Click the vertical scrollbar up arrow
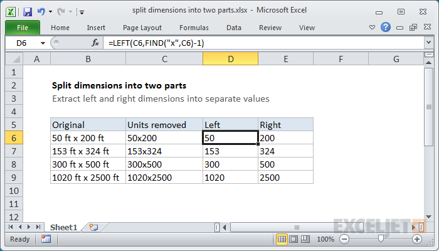Image resolution: width=439 pixels, height=251 pixels. tap(428, 63)
